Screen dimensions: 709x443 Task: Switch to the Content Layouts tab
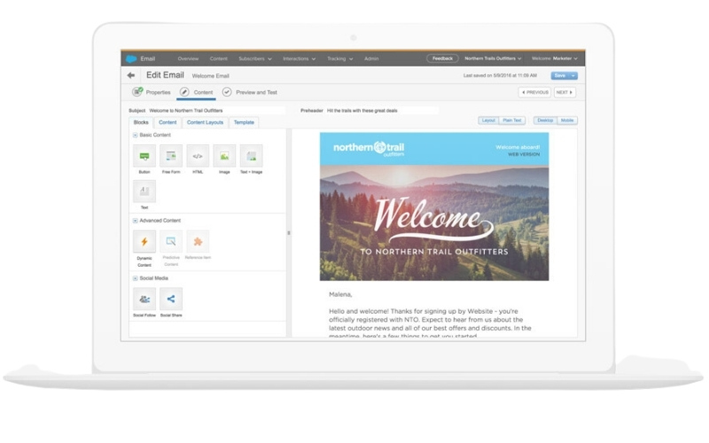[x=205, y=122]
